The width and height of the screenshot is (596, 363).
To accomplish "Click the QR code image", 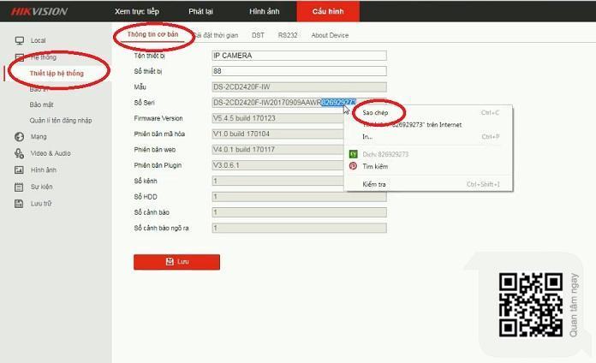I will (531, 305).
